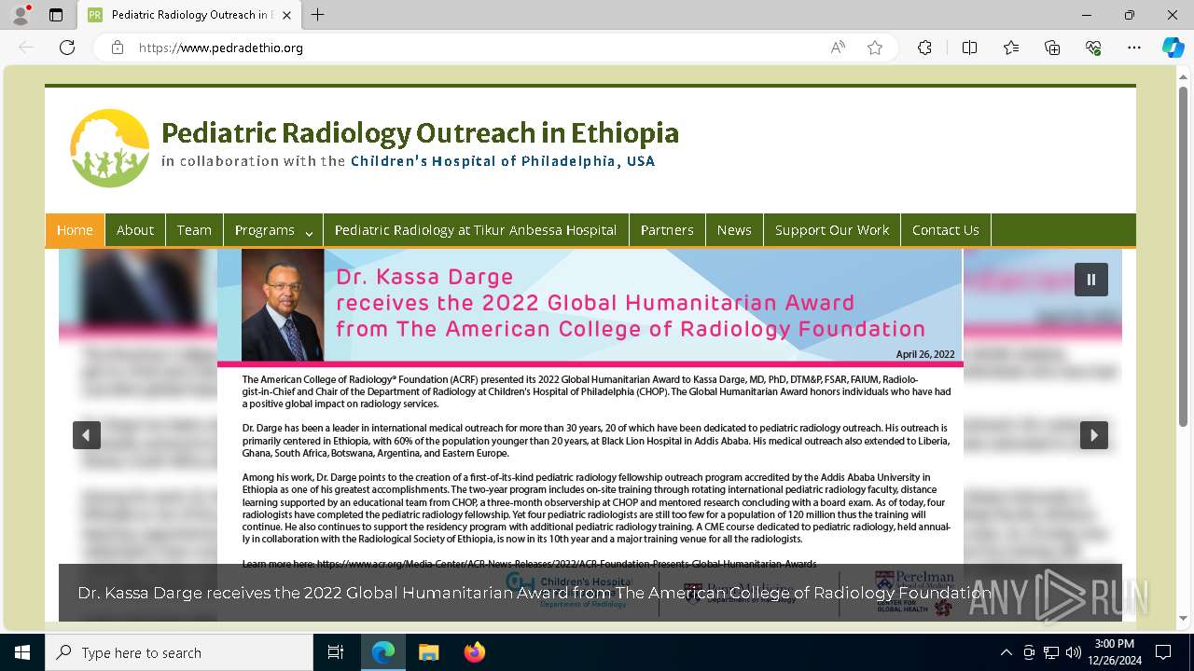The width and height of the screenshot is (1194, 671).
Task: Open File Explorer in taskbar
Action: tap(428, 652)
